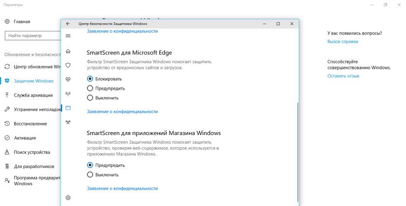Click the back arrow in Defender window

(x=68, y=24)
